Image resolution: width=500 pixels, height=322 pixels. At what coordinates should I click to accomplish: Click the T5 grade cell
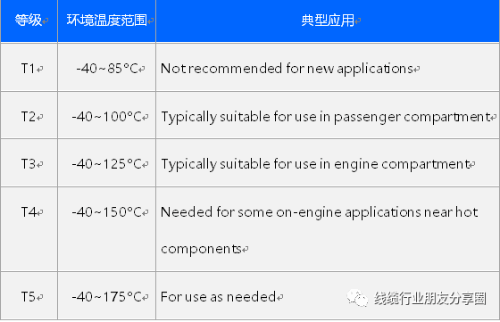tap(29, 296)
